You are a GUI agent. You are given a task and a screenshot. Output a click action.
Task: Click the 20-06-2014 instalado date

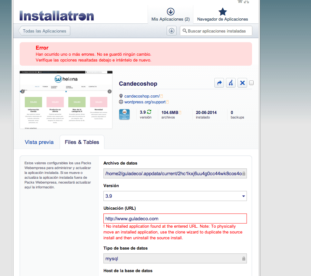206,115
